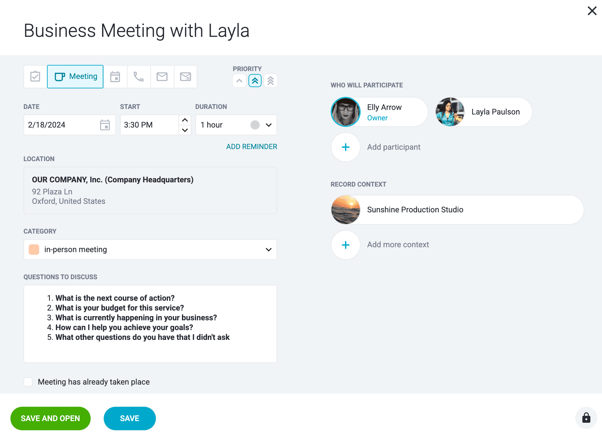Click the ADD REMINDER link
The height and width of the screenshot is (441, 602).
coord(252,147)
